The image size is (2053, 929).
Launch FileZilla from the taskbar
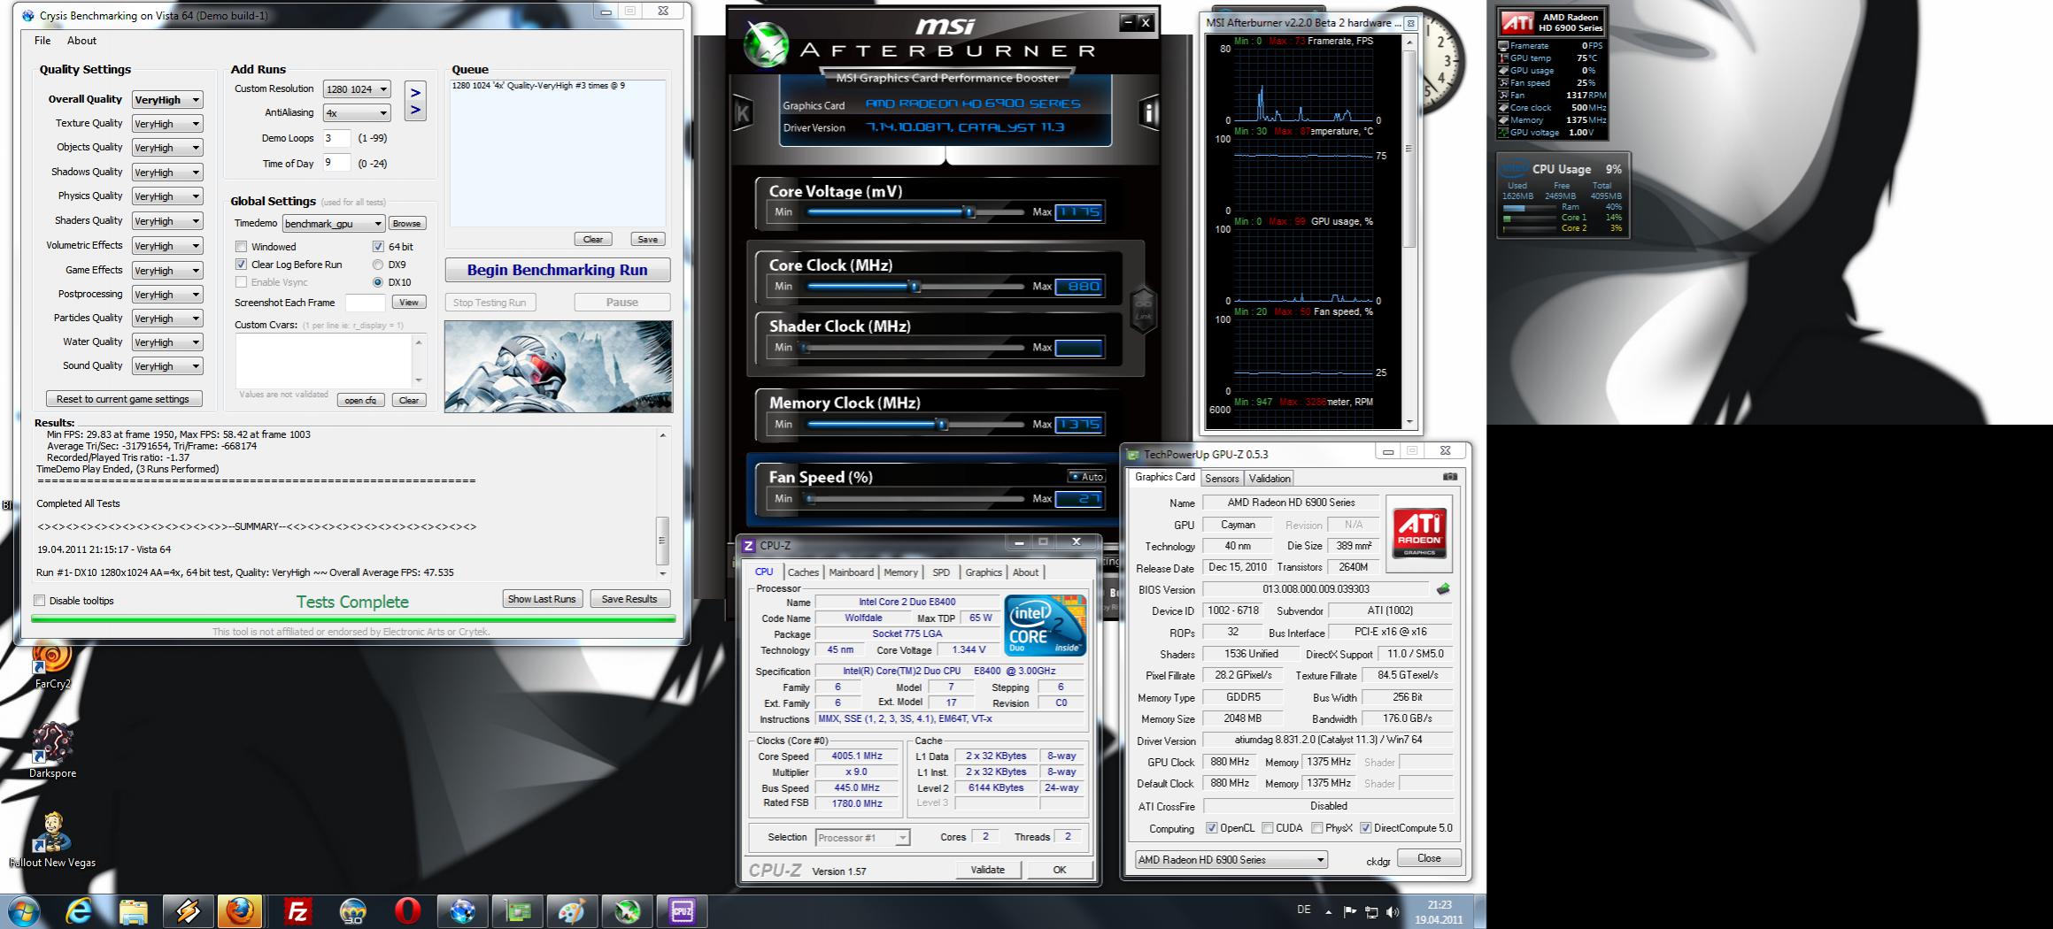coord(298,911)
